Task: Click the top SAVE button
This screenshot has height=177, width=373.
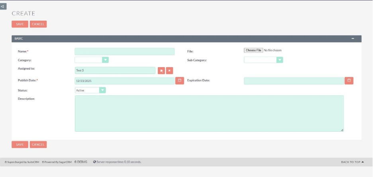Action: point(20,24)
